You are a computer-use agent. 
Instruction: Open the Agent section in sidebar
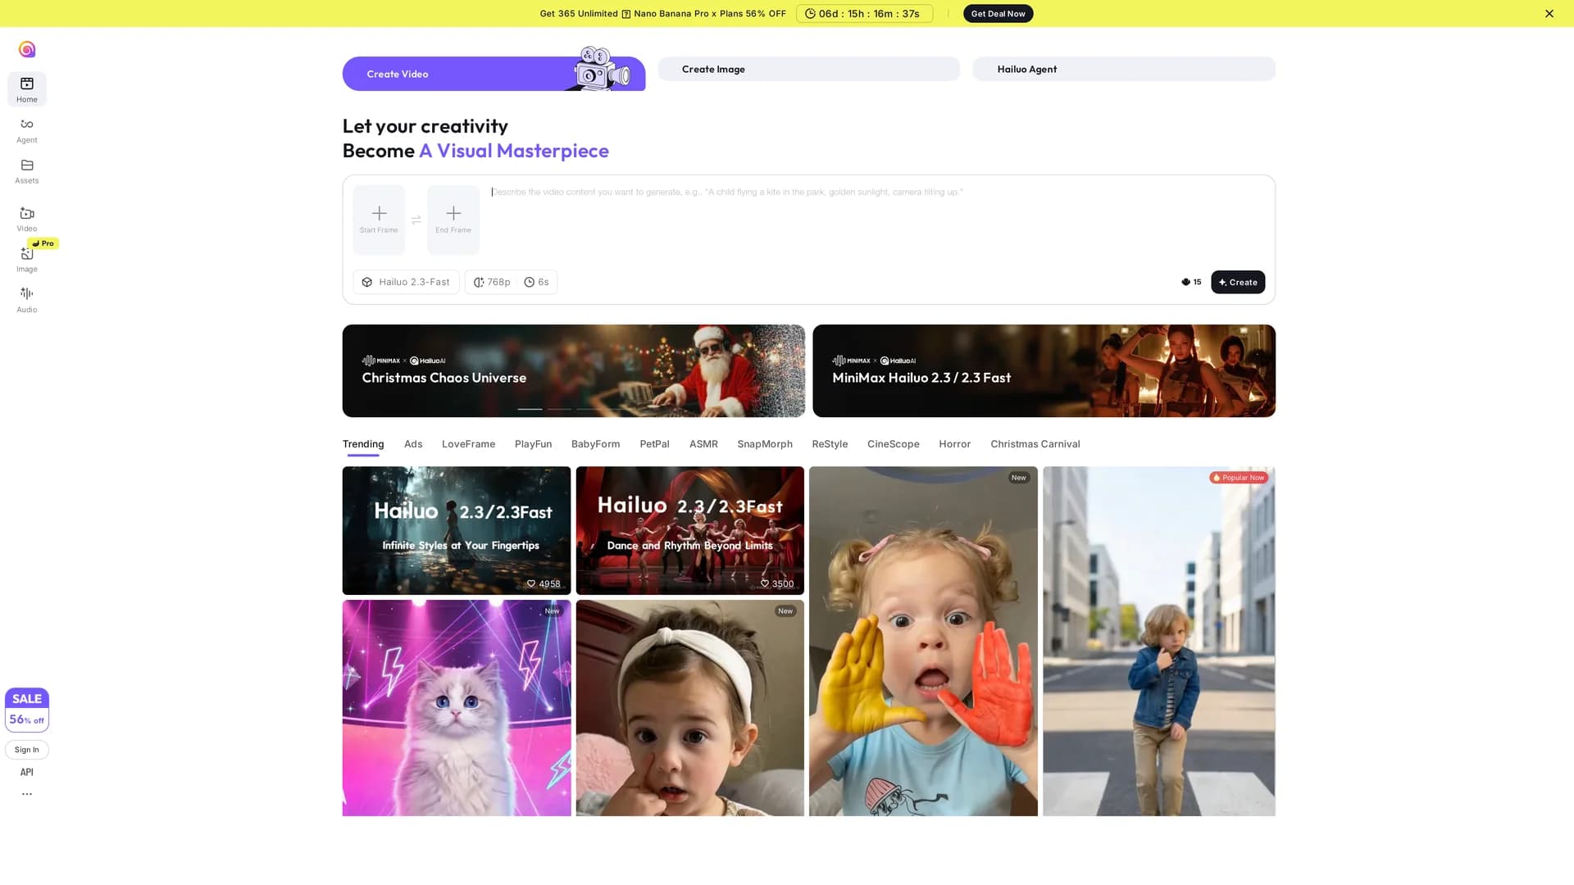click(x=27, y=130)
